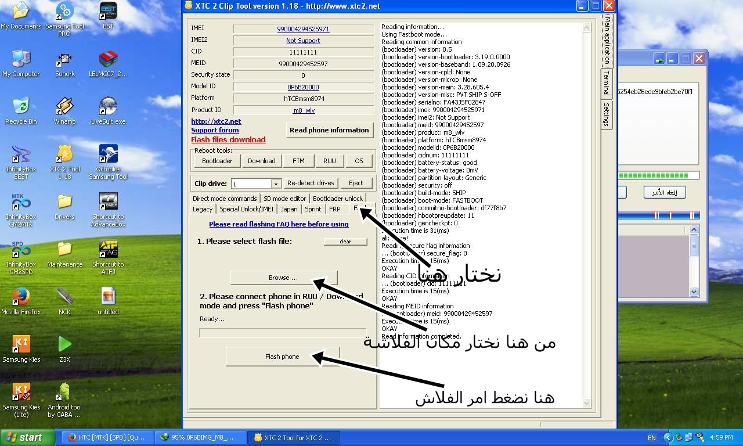
Task: Click the IMEI value 990004294525971
Action: (303, 29)
